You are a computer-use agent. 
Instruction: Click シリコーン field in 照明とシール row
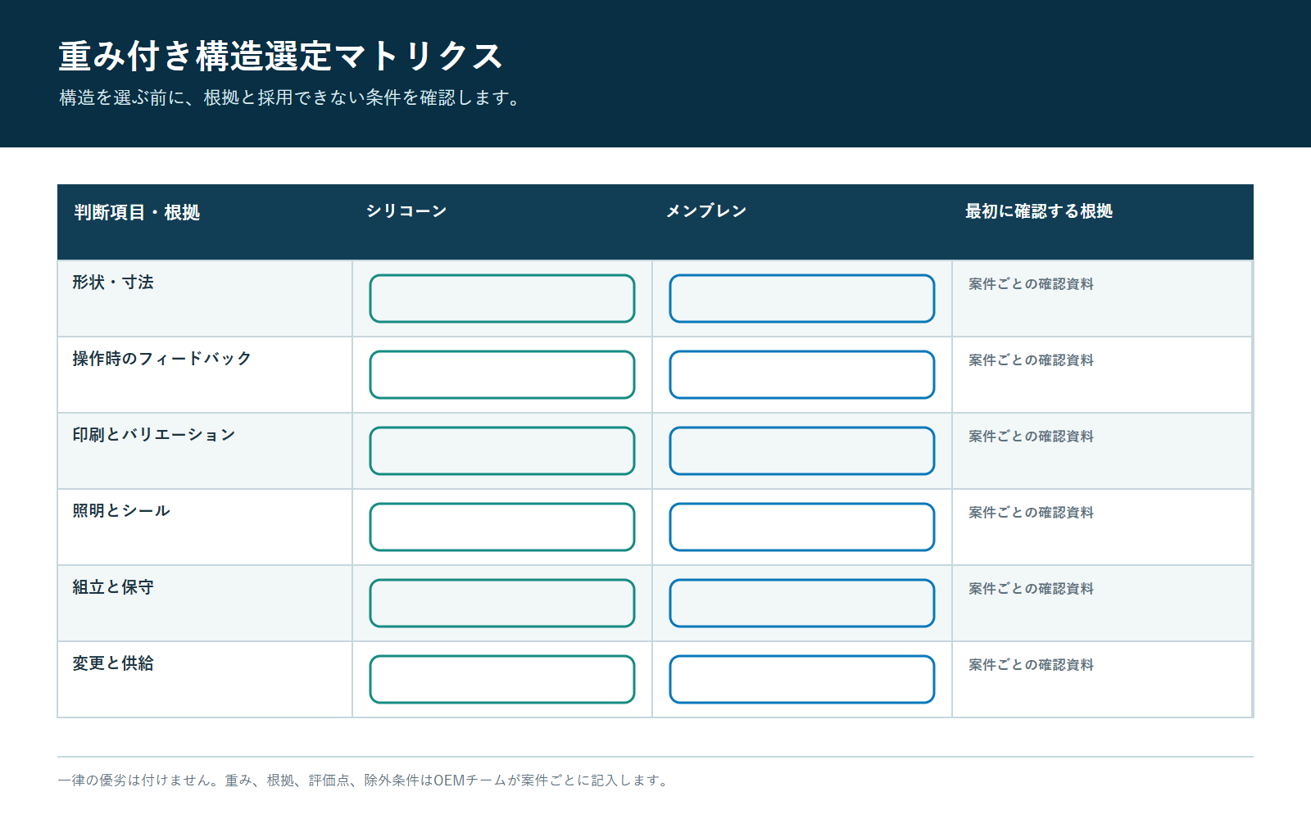click(x=502, y=527)
